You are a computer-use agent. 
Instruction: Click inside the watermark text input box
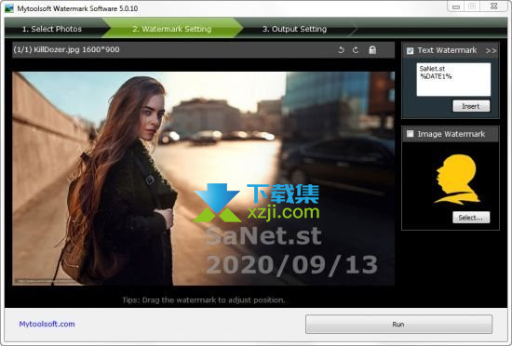tap(453, 79)
